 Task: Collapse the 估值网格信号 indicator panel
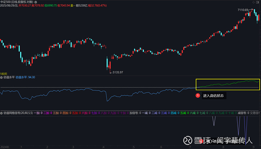[1, 113]
